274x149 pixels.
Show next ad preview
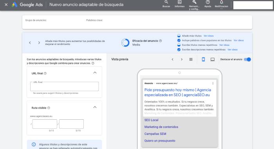pos(182,59)
